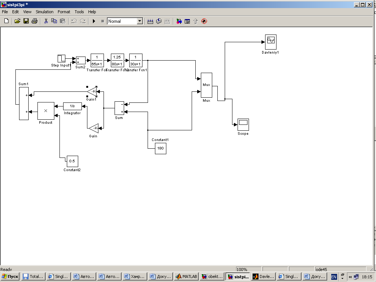This screenshot has height=282, width=376.
Task: Open the Edit menu
Action: tap(15, 12)
